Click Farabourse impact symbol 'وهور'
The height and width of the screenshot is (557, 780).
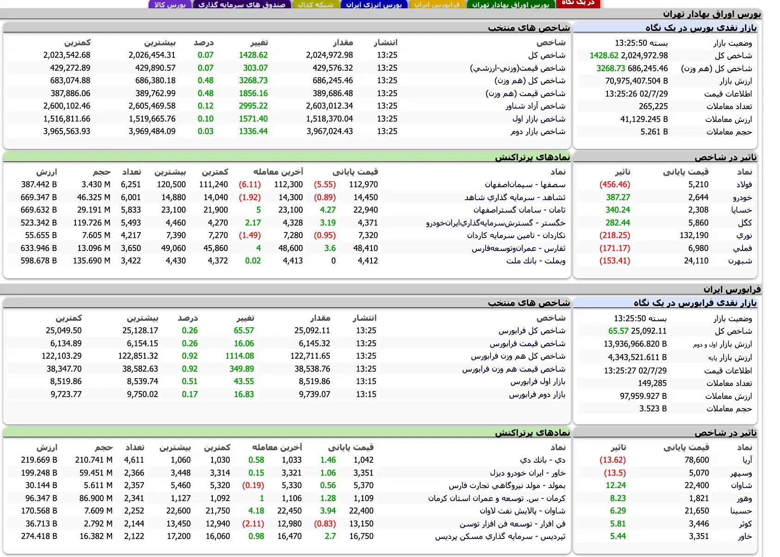(745, 498)
